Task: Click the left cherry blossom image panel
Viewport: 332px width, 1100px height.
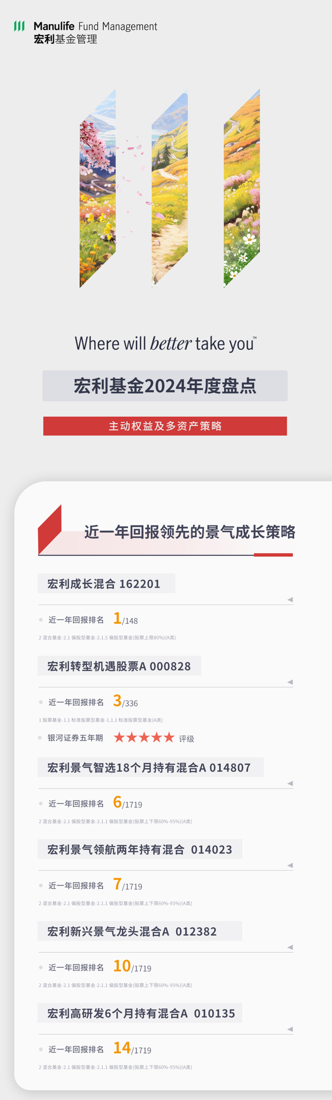Action: point(98,188)
